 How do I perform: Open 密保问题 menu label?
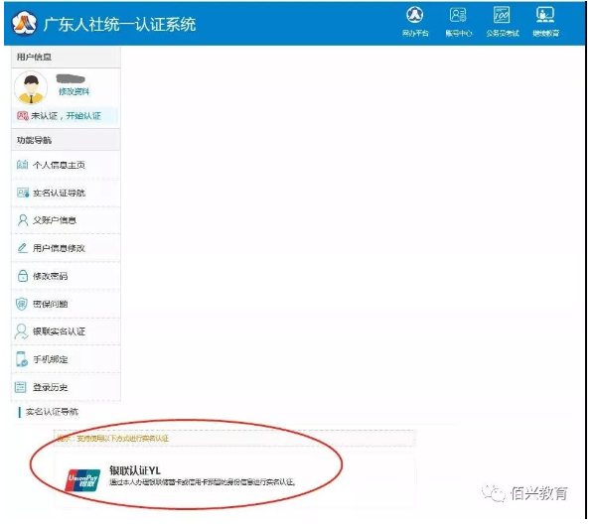50,304
